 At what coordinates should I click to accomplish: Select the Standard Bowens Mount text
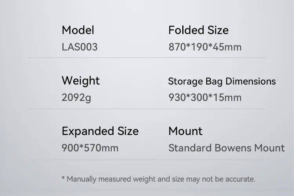227,148
